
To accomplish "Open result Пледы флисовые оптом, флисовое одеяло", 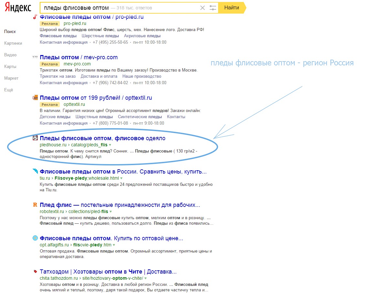I will coord(102,138).
